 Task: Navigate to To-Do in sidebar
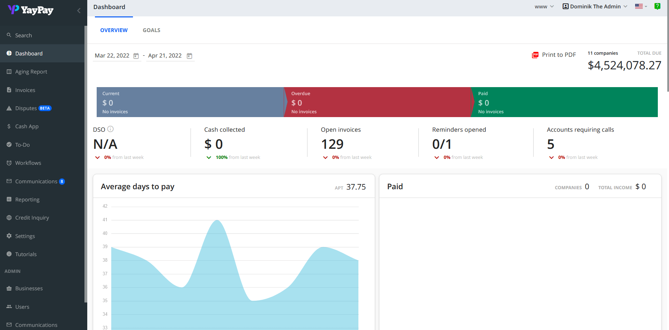42,145
